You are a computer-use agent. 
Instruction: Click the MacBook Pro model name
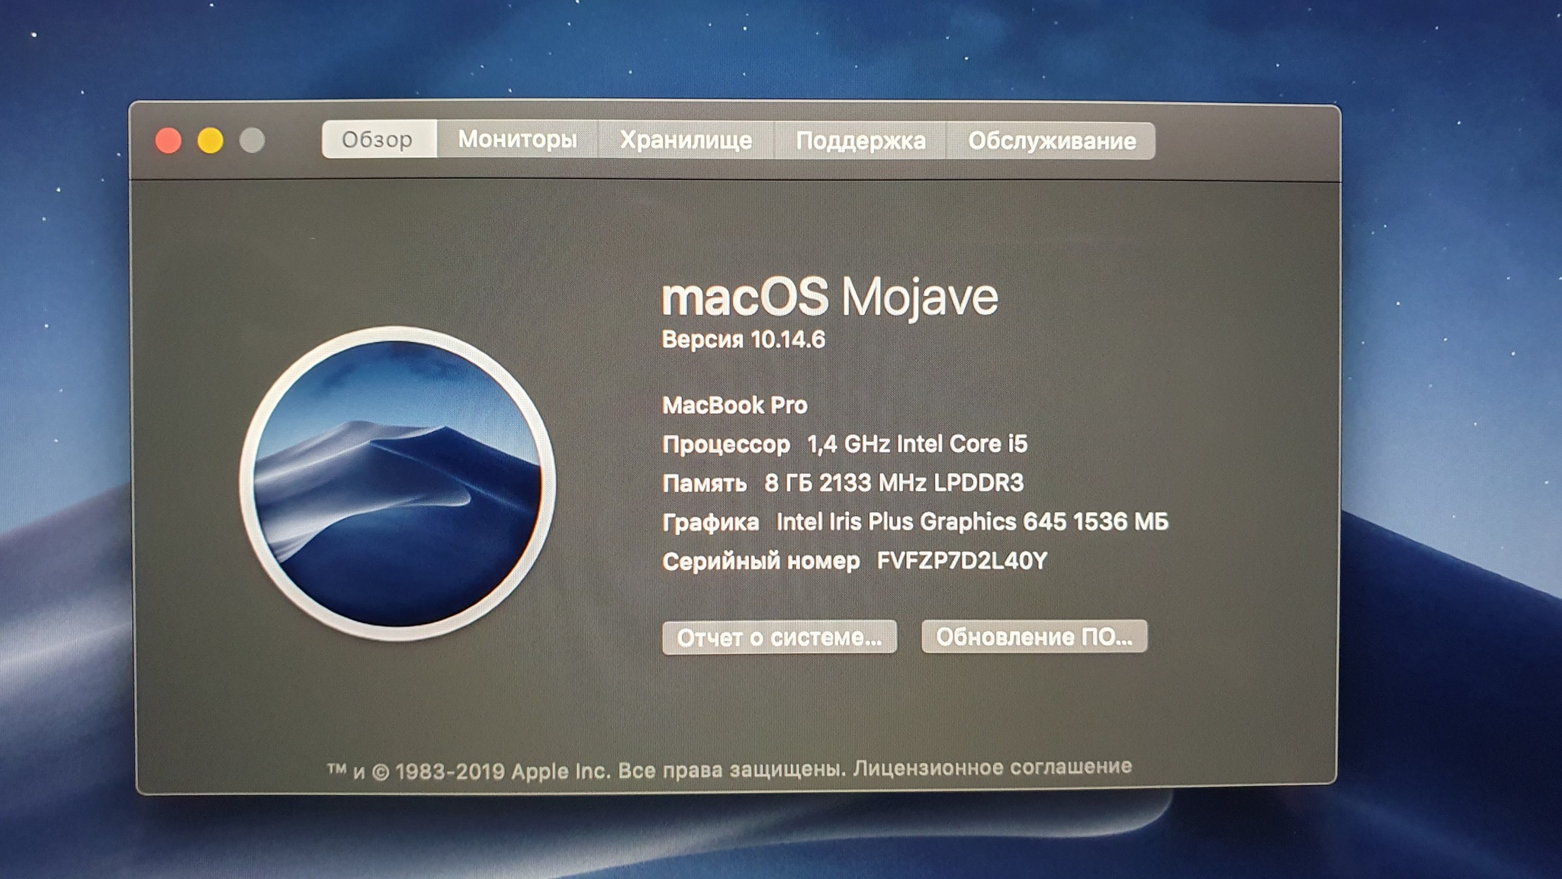click(x=734, y=405)
